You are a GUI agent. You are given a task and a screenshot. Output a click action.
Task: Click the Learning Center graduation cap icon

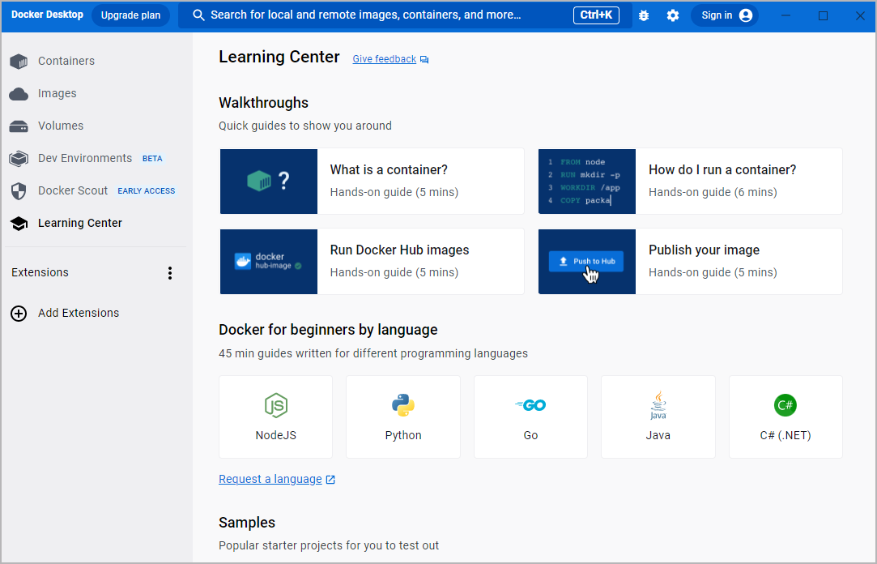click(x=19, y=224)
